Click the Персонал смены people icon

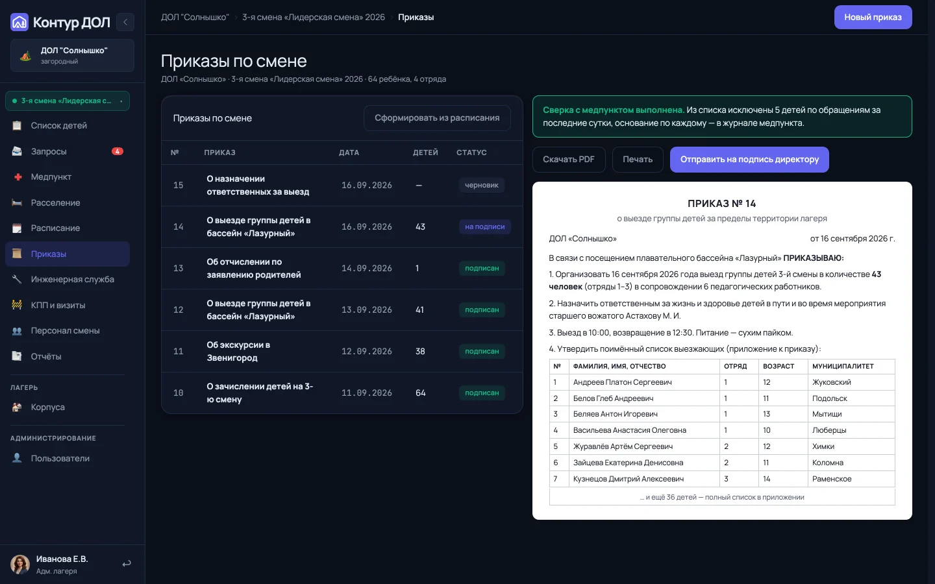coord(18,331)
